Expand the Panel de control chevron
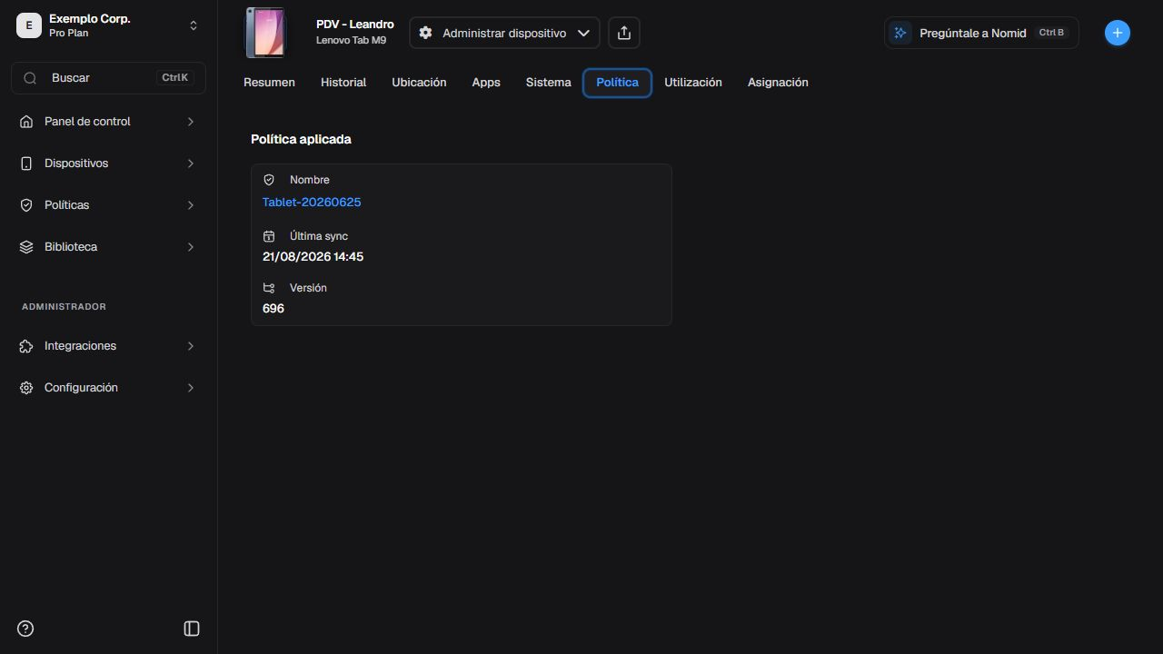Image resolution: width=1163 pixels, height=654 pixels. click(191, 122)
